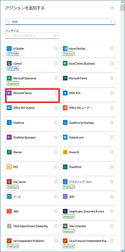Choose the Power BI connector icon
The height and width of the screenshot is (252, 125).
(65, 152)
